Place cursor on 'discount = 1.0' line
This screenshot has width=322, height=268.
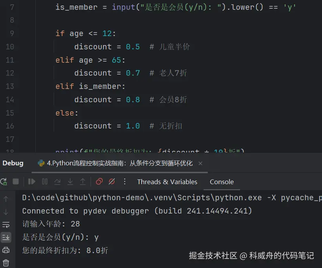tap(107, 126)
